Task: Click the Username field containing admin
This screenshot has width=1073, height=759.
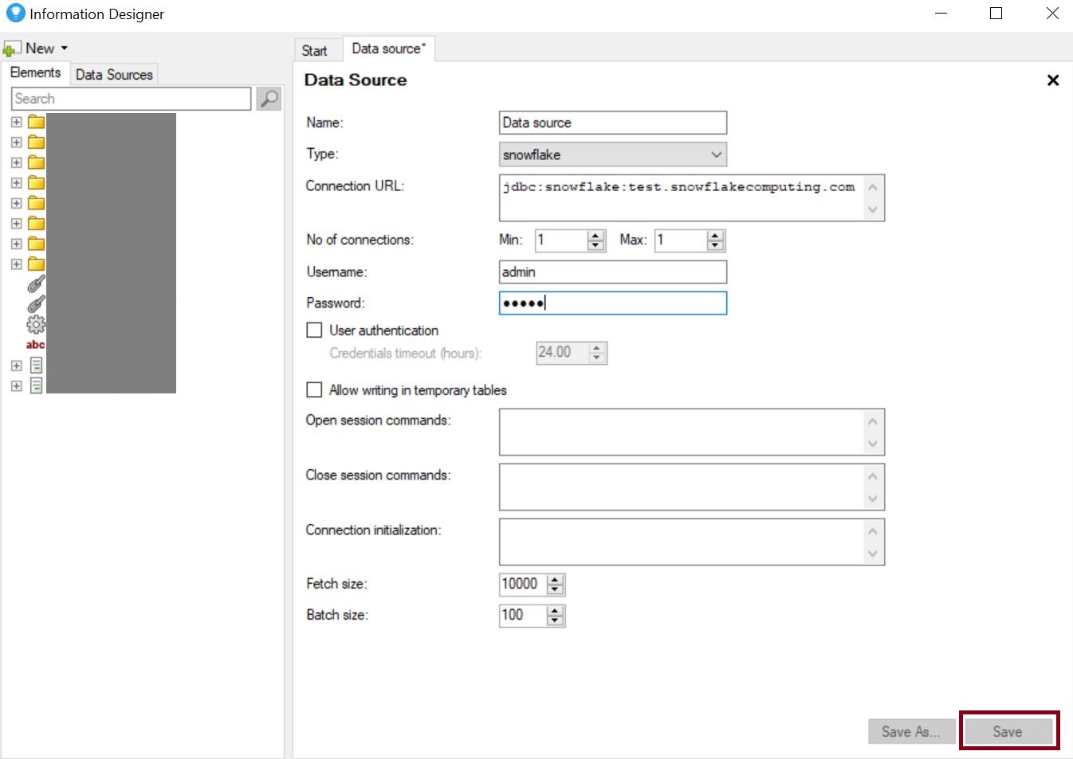Action: pos(613,272)
